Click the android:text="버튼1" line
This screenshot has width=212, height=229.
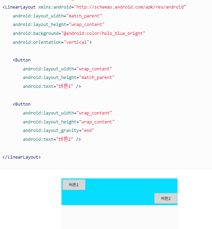(x=52, y=86)
